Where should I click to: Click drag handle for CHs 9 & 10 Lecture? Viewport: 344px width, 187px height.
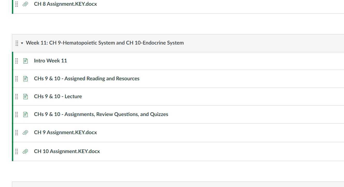tap(17, 97)
